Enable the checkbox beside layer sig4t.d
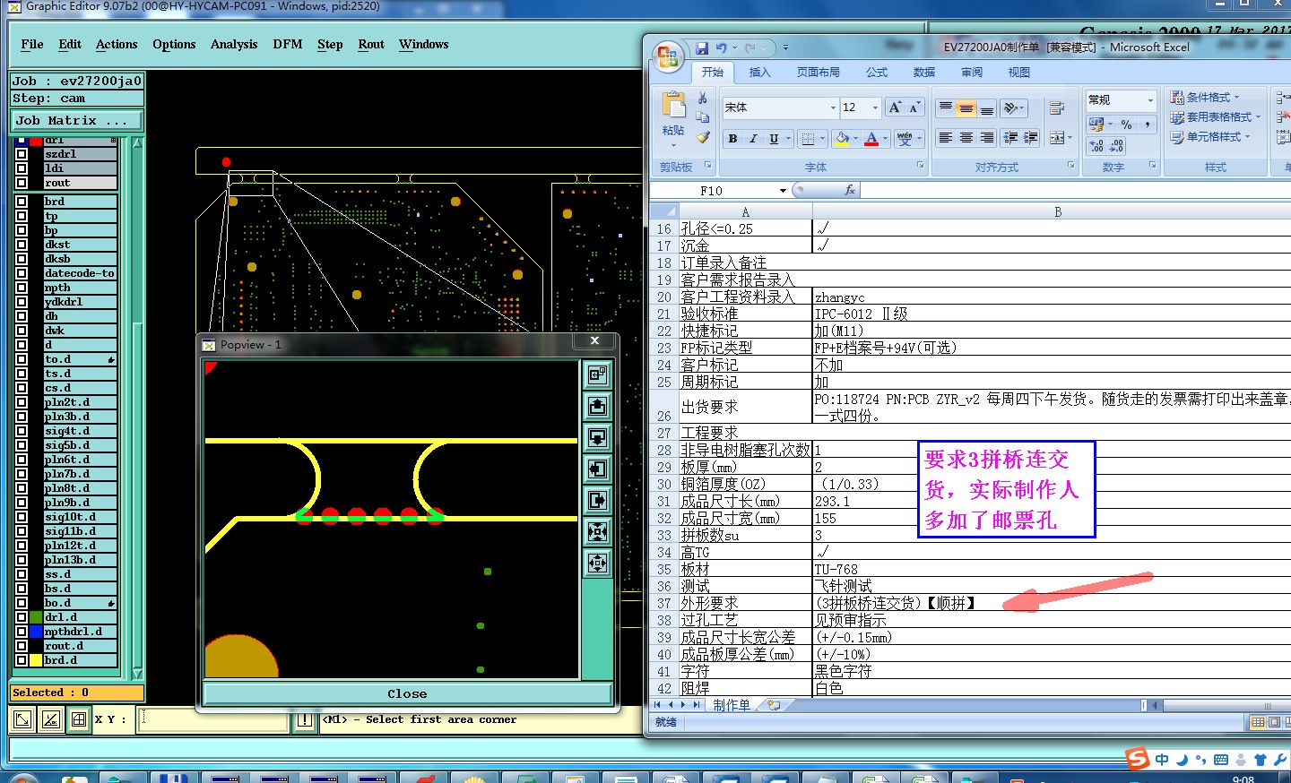 coord(22,431)
